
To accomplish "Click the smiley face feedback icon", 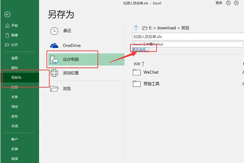I will 228,3.
